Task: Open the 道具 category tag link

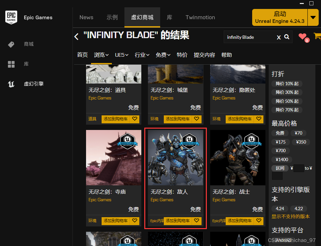Action: 92,119
